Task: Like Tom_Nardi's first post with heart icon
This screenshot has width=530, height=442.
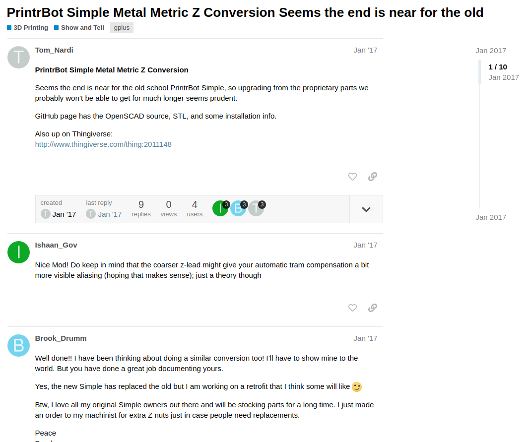Action: [x=352, y=177]
